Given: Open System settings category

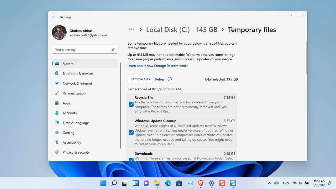Looking at the screenshot, I should coord(85,64).
